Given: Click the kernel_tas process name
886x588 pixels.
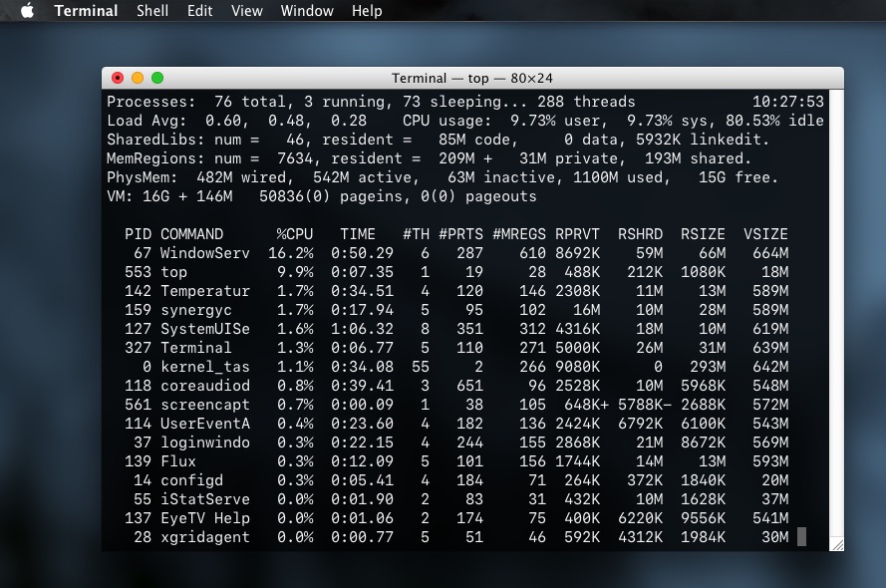Looking at the screenshot, I should pyautogui.click(x=204, y=367).
